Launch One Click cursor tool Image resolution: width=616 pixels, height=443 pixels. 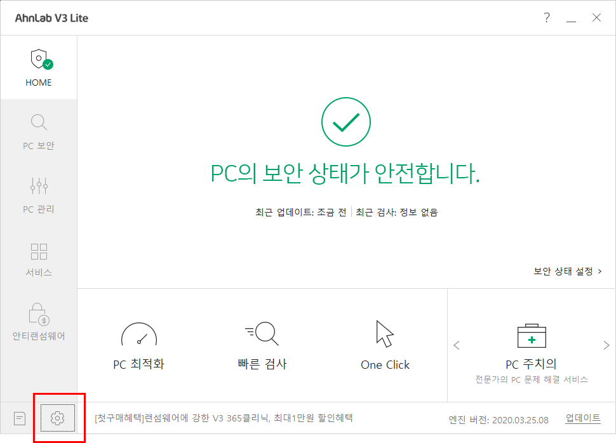point(385,345)
